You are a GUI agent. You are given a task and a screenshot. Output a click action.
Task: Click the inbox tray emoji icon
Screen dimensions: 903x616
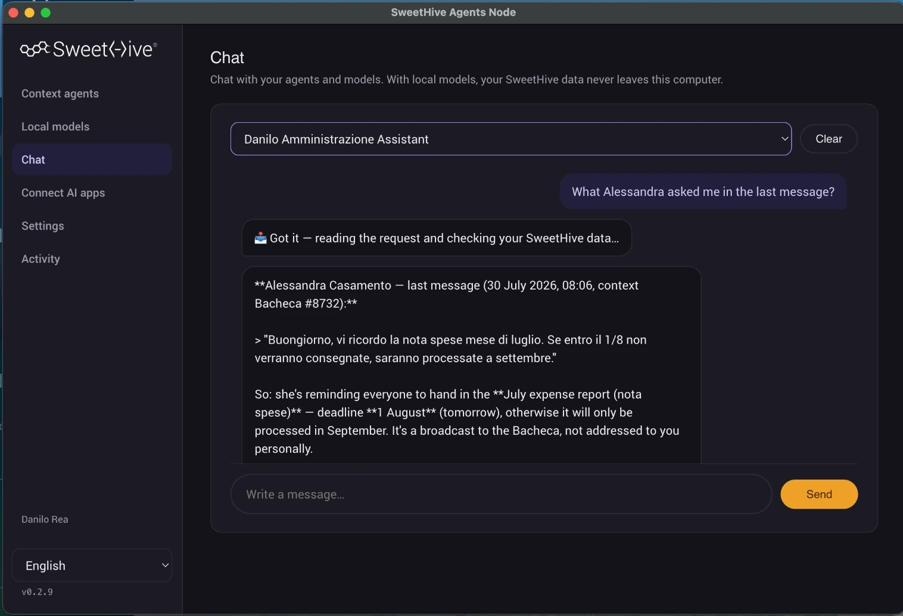point(261,238)
